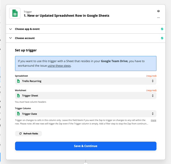Click the sheet icon in Trigger Date field
Viewport: 171px width, 164px height.
click(x=18, y=114)
